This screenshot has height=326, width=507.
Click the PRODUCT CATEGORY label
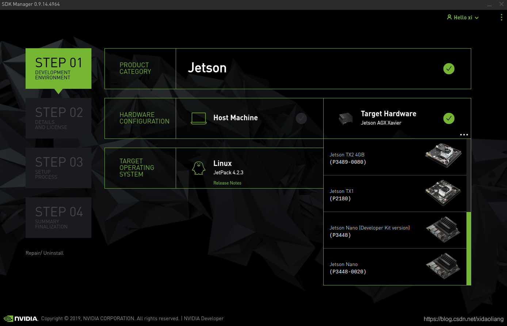point(135,68)
